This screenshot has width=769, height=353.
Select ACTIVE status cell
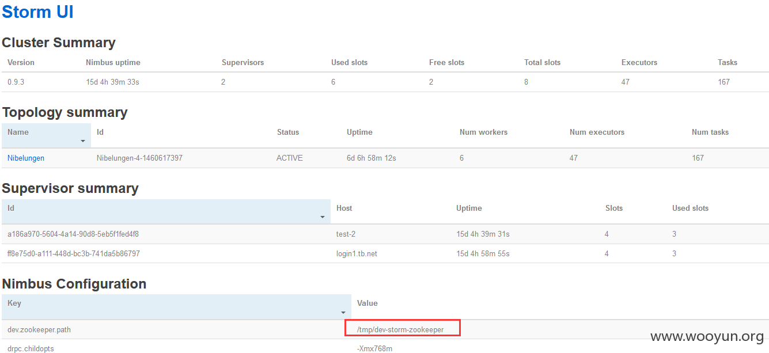click(x=290, y=158)
